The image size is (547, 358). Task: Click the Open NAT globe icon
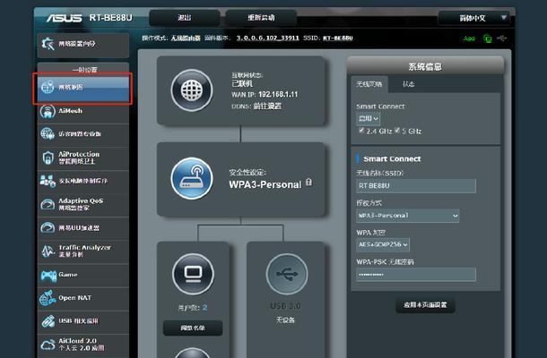pyautogui.click(x=48, y=298)
